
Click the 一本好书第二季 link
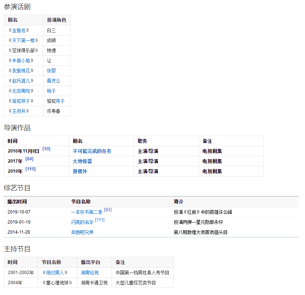tap(87, 212)
